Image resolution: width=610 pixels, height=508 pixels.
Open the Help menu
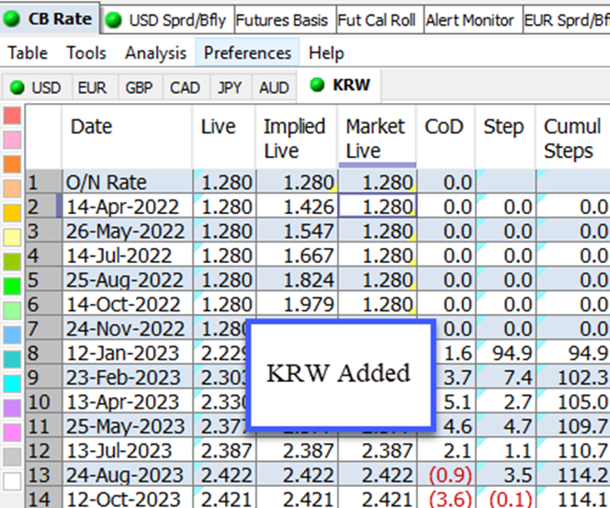click(x=326, y=53)
